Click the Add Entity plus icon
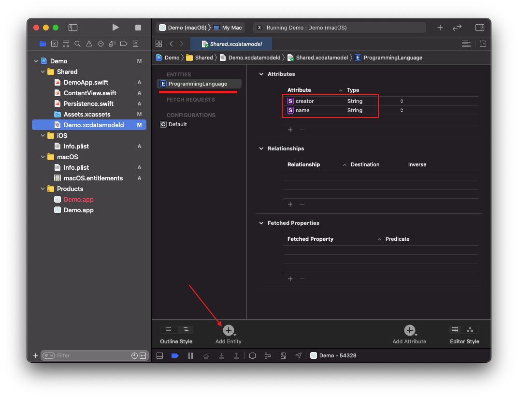The width and height of the screenshot is (518, 398). click(228, 330)
